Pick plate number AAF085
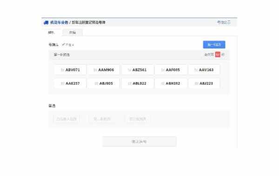 point(171,70)
